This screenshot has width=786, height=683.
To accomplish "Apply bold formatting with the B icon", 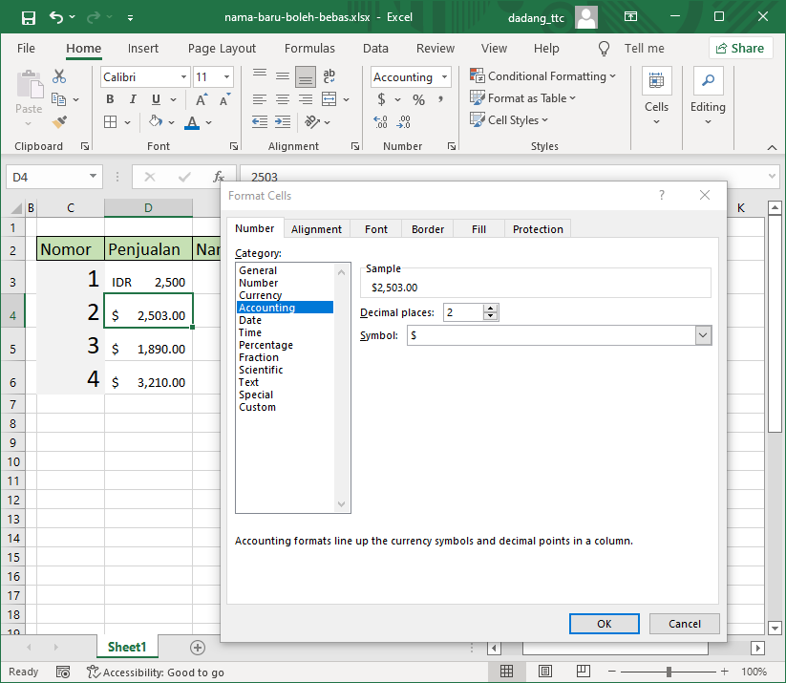I will pos(110,98).
